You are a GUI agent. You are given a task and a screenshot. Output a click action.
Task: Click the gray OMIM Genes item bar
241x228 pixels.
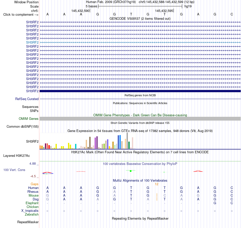[x=140, y=119]
